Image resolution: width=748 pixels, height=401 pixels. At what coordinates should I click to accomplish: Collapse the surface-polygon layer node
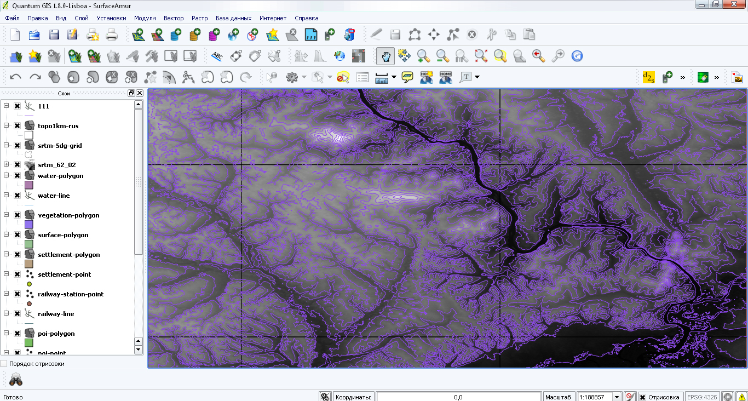6,234
